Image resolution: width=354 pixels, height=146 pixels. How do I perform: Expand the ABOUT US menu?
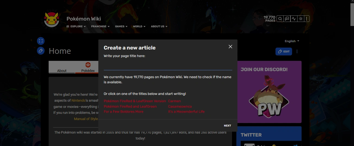(x=159, y=26)
